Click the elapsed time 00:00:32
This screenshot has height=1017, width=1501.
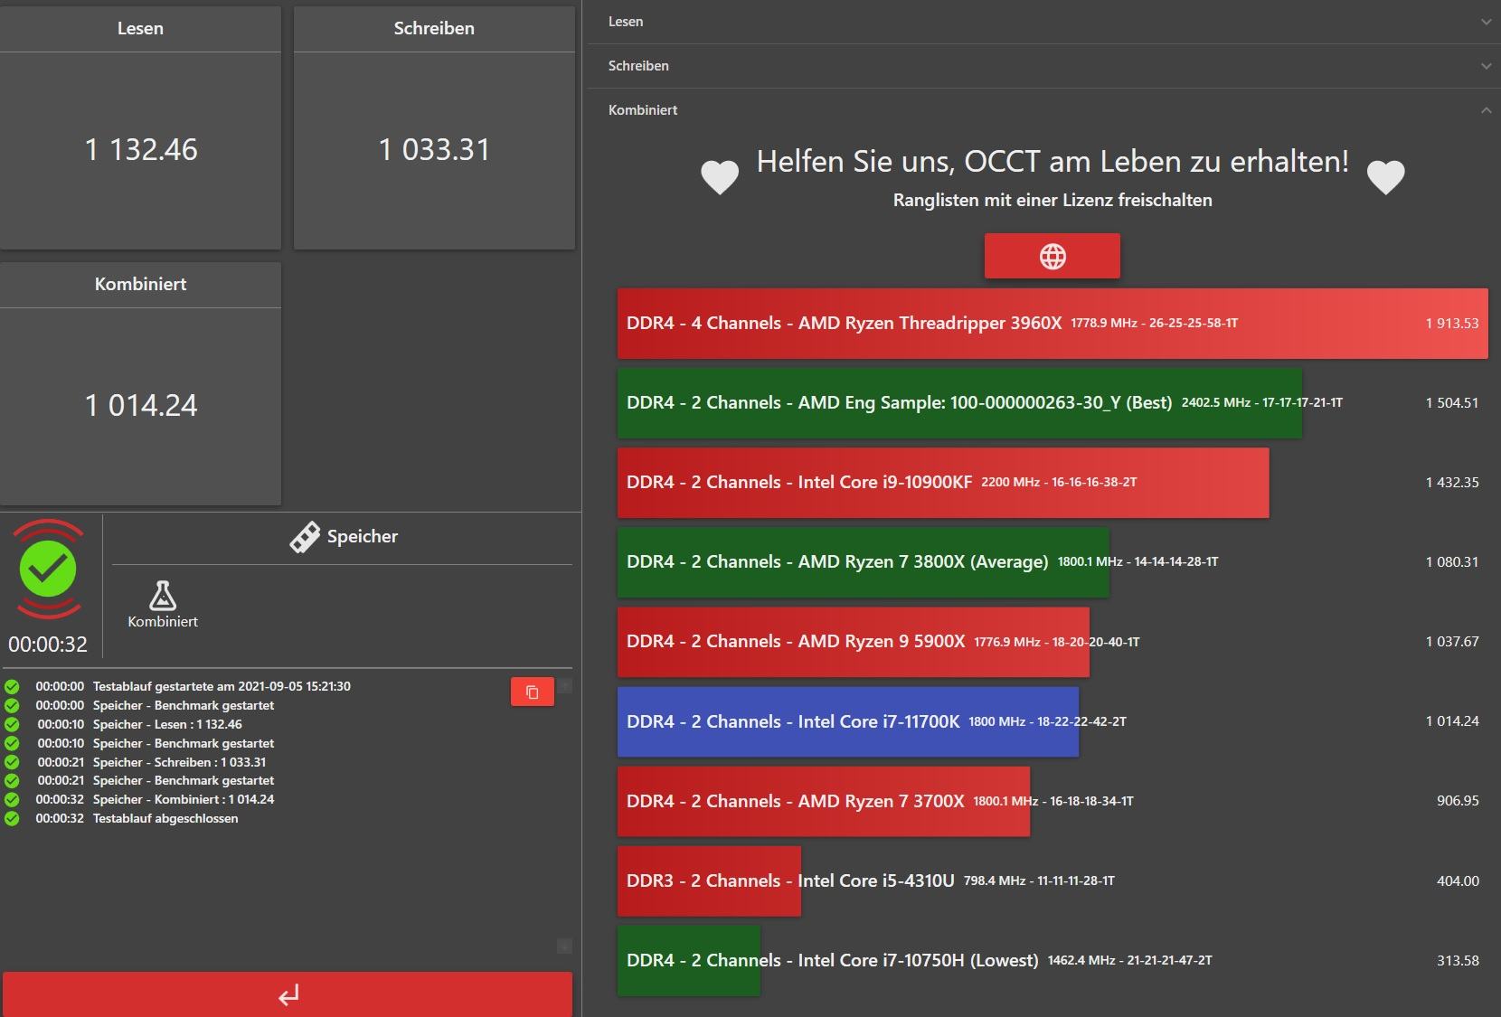click(48, 645)
